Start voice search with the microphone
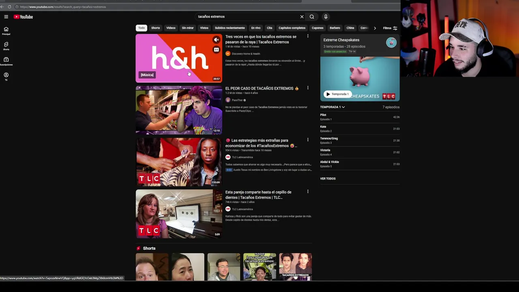 (326, 17)
